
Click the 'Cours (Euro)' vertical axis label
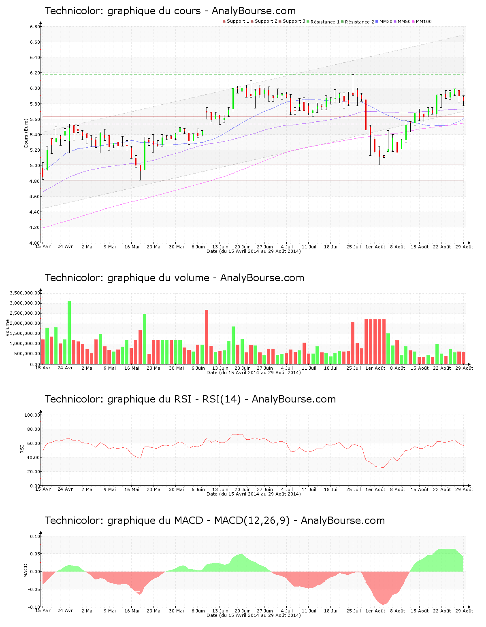coord(26,133)
